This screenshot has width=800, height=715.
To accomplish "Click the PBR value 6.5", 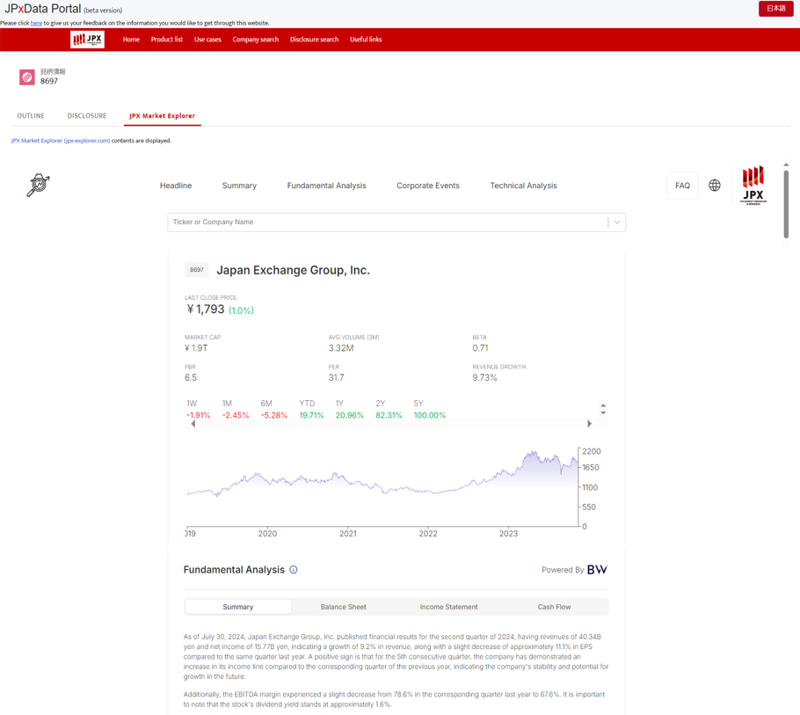I will (190, 377).
